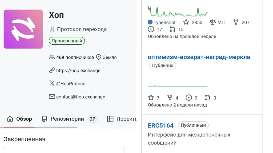Viewport: 273px width, 153px height.
Task: Click the rabbit emoji before Протокол перехода
Action: tap(52, 29)
